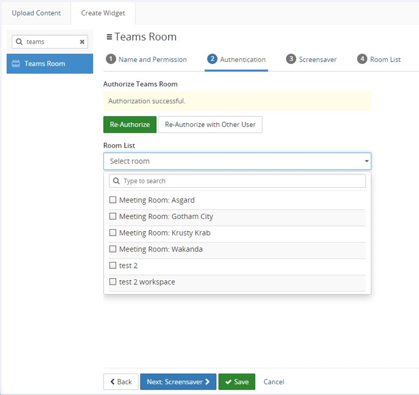Clear the widget search with the X icon
The height and width of the screenshot is (395, 419).
pos(82,42)
